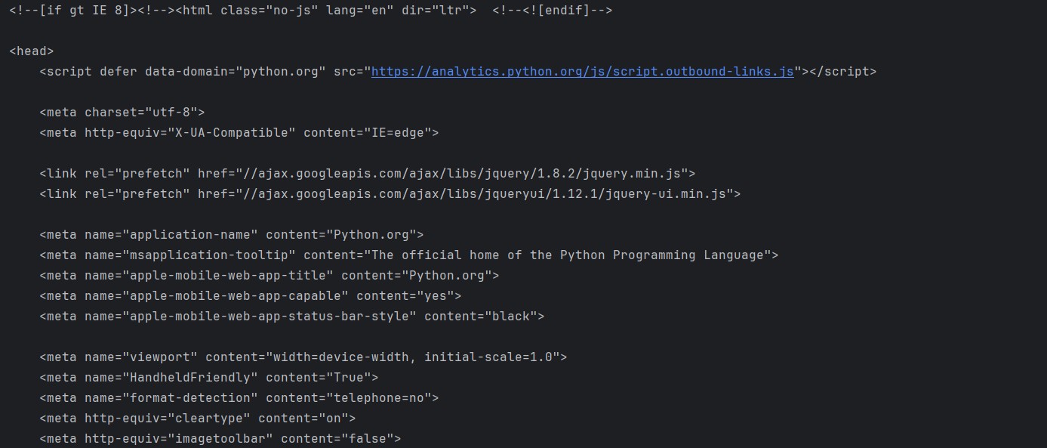1047x448 pixels.
Task: Click the cleartype http-equiv meta line
Action: click(198, 419)
